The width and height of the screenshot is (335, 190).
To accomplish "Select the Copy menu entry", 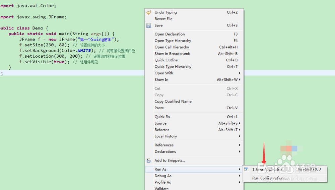I will tap(194, 95).
